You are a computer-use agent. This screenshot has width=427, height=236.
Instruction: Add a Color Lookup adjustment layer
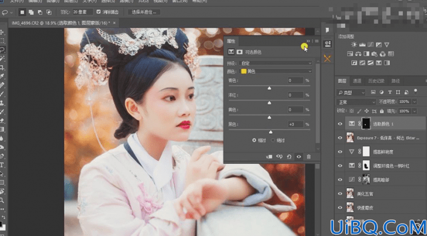coord(391,54)
